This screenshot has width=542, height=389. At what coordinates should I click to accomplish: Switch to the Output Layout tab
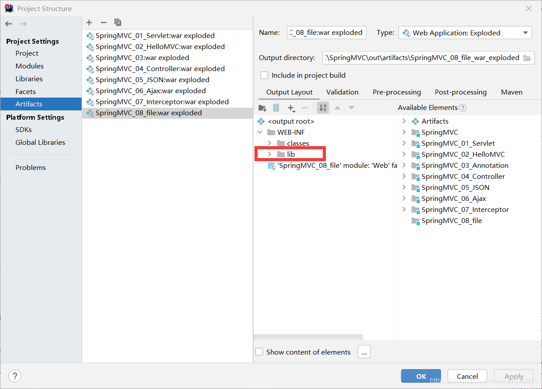pos(289,92)
